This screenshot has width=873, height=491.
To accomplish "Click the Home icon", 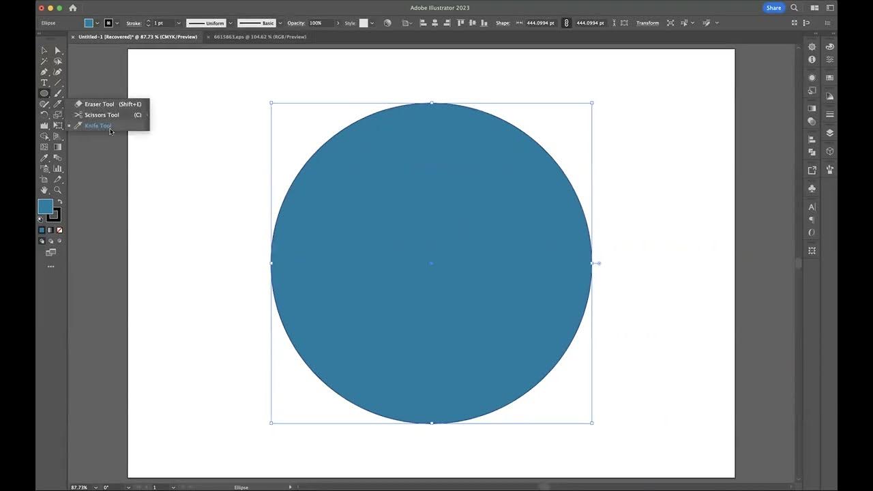I will pyautogui.click(x=73, y=8).
